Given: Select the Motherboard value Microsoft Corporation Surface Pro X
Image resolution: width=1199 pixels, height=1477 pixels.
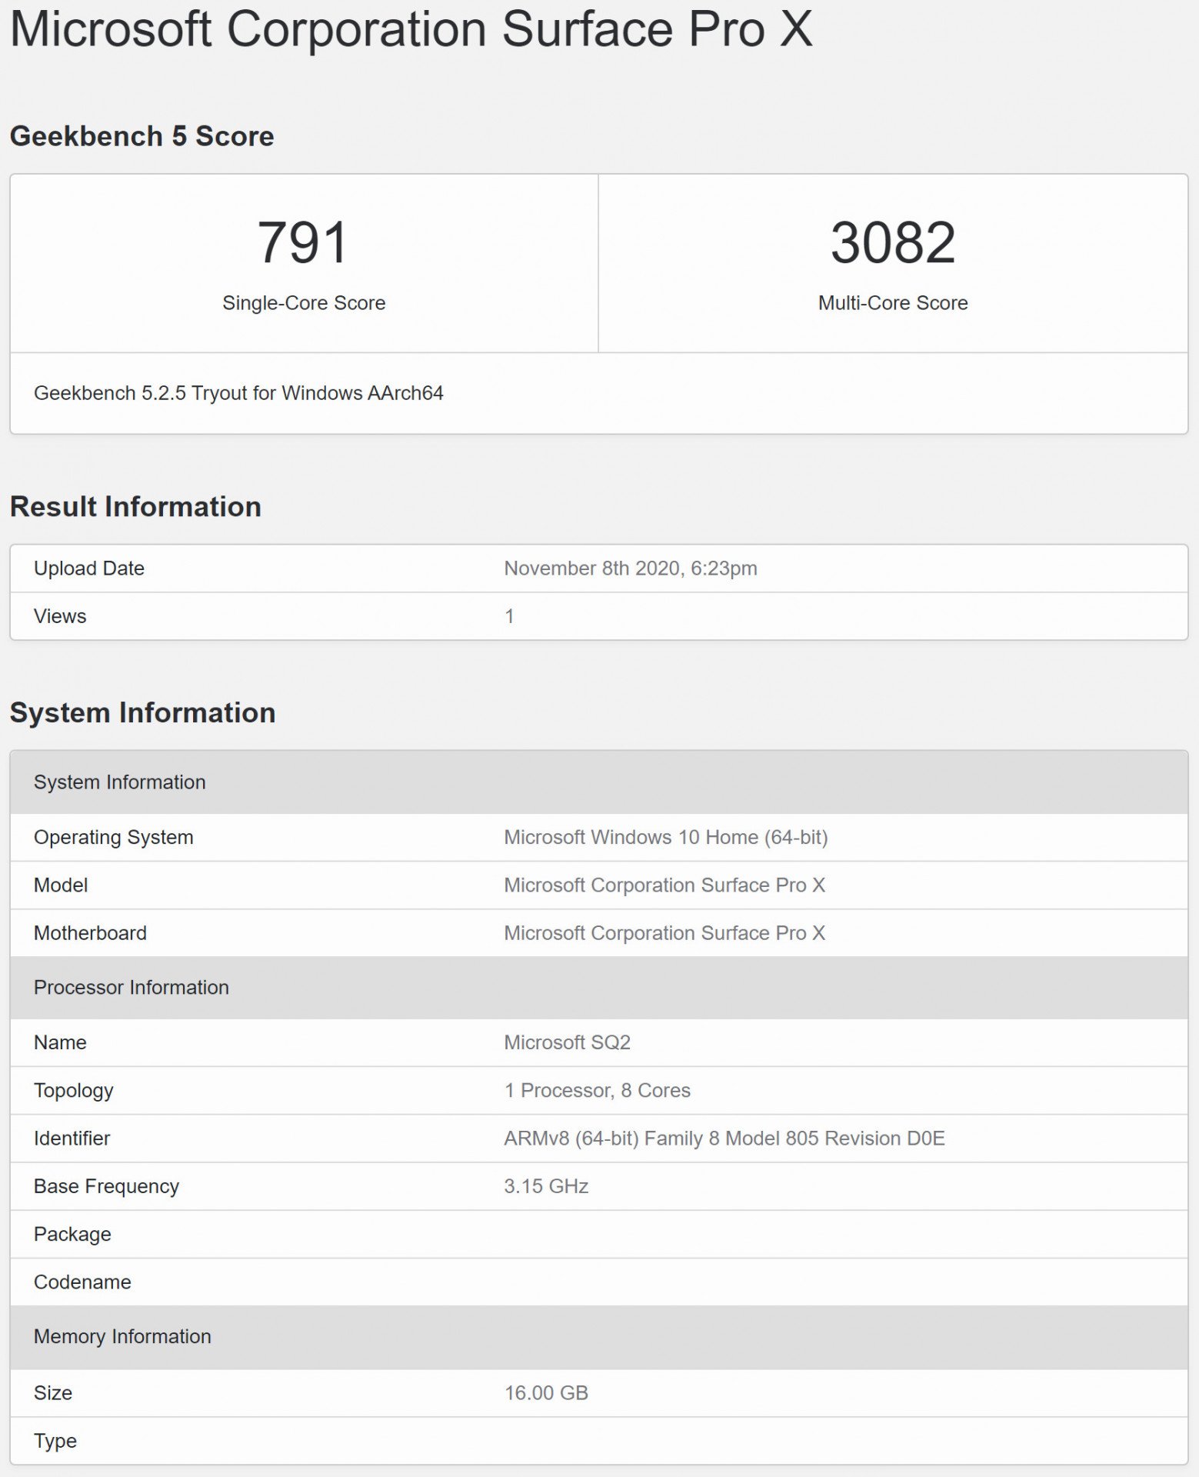Looking at the screenshot, I should 664,933.
